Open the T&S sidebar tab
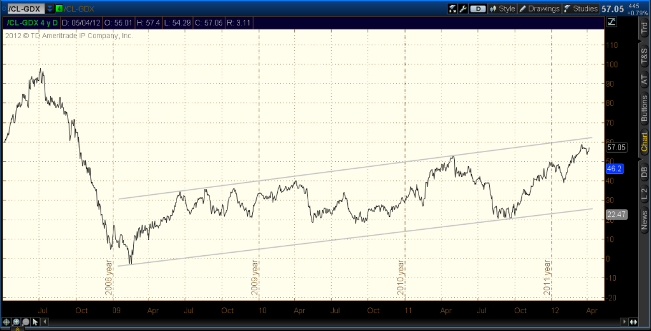Screen dimensions: 651x331 coord(644,53)
